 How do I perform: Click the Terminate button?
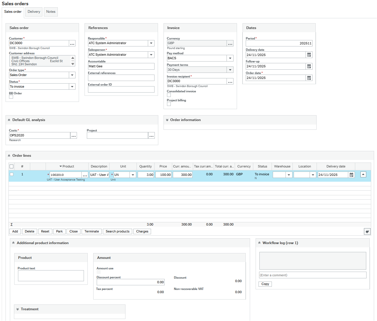pos(91,232)
